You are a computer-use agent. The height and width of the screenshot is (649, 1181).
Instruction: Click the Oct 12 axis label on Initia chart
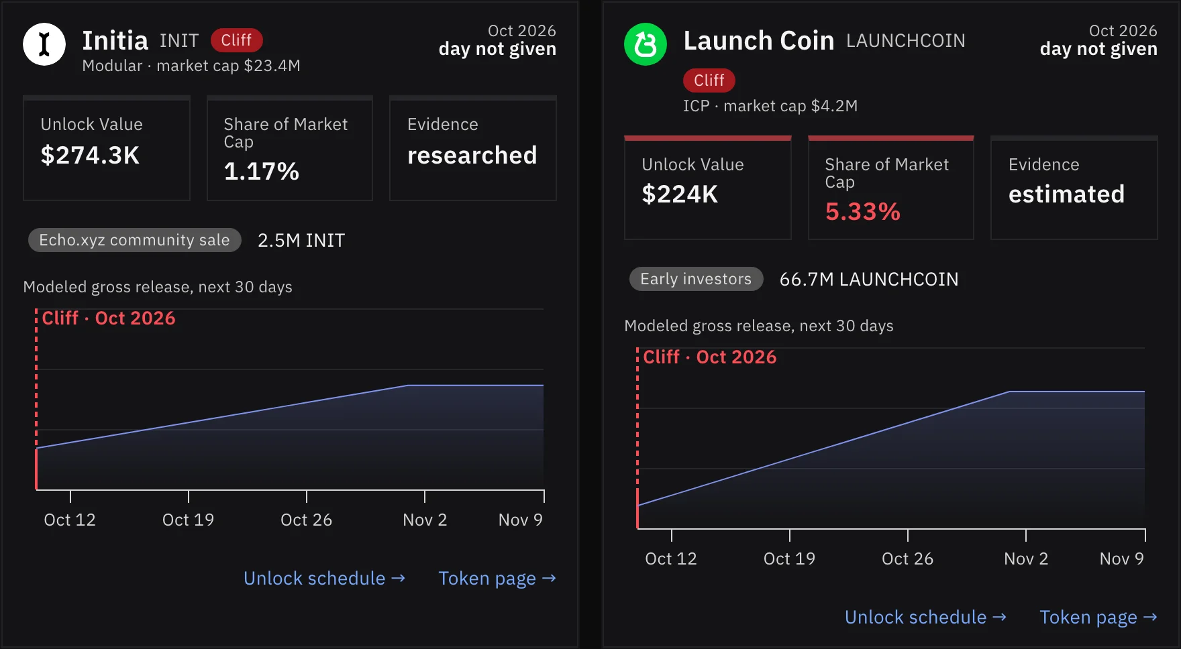pyautogui.click(x=70, y=520)
